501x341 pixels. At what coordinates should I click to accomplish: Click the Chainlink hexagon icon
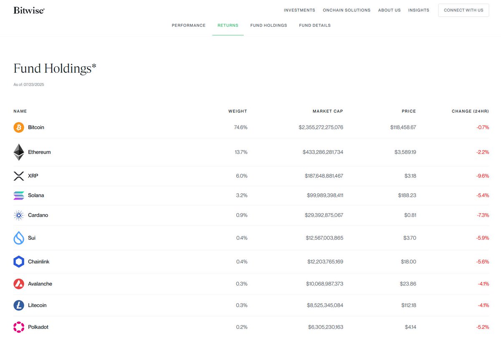tap(19, 262)
